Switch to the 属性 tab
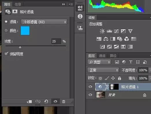The width and height of the screenshot is (151, 114). pyautogui.click(x=7, y=4)
